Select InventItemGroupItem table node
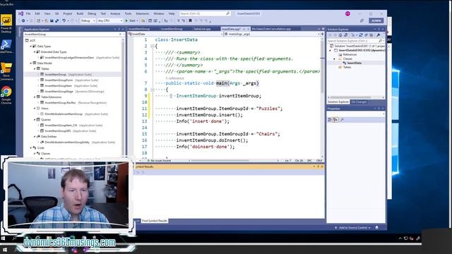This screenshot has width=452, height=254. coord(59,86)
